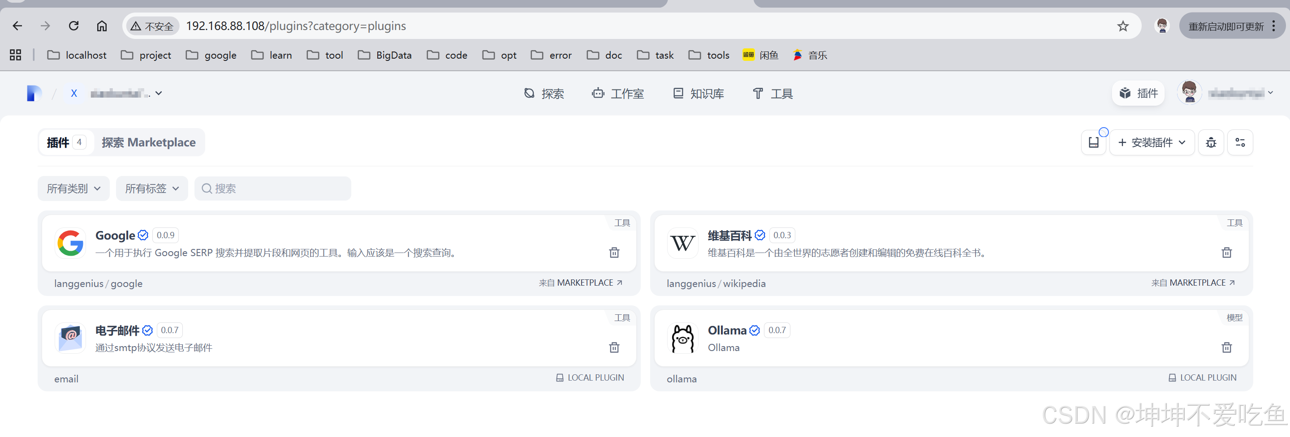
Task: Delete the Ollama plugin
Action: pos(1226,347)
